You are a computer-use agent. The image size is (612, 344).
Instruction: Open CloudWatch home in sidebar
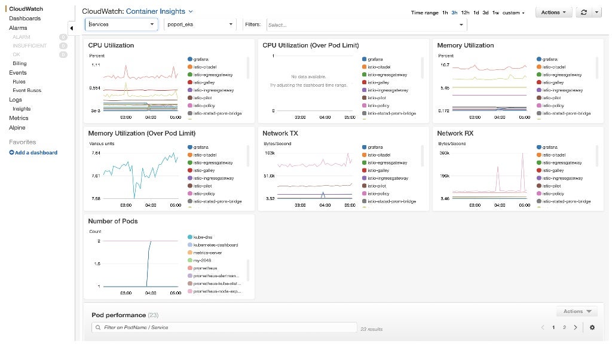tap(26, 8)
